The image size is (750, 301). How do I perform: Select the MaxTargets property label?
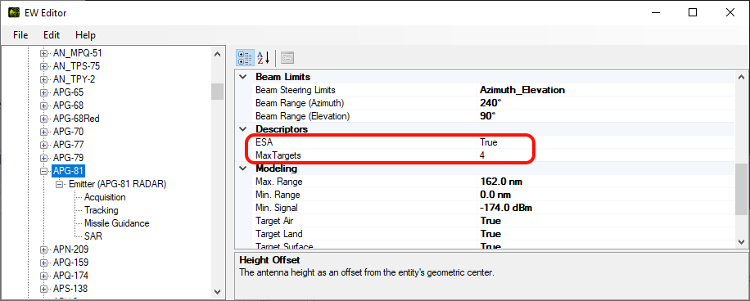(278, 155)
